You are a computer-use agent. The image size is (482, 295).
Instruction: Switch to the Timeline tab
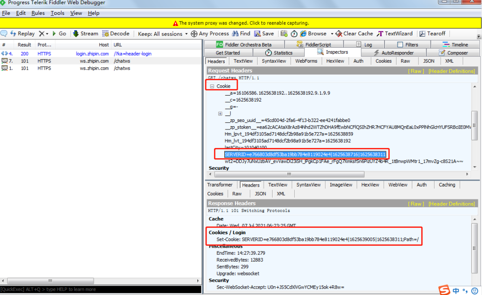tap(455, 45)
